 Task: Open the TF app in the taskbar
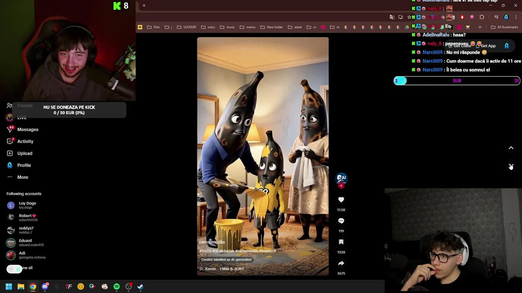click(69, 286)
